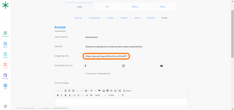Undo the last edit in the editor

click(x=78, y=91)
